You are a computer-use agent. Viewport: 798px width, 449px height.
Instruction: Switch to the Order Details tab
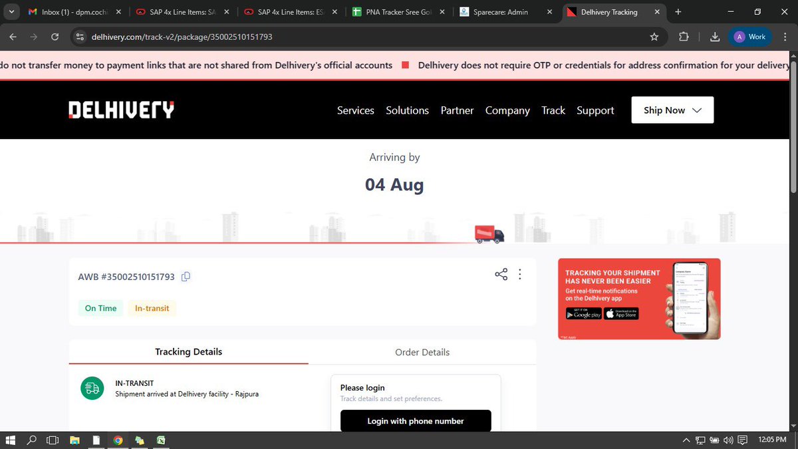pyautogui.click(x=422, y=352)
